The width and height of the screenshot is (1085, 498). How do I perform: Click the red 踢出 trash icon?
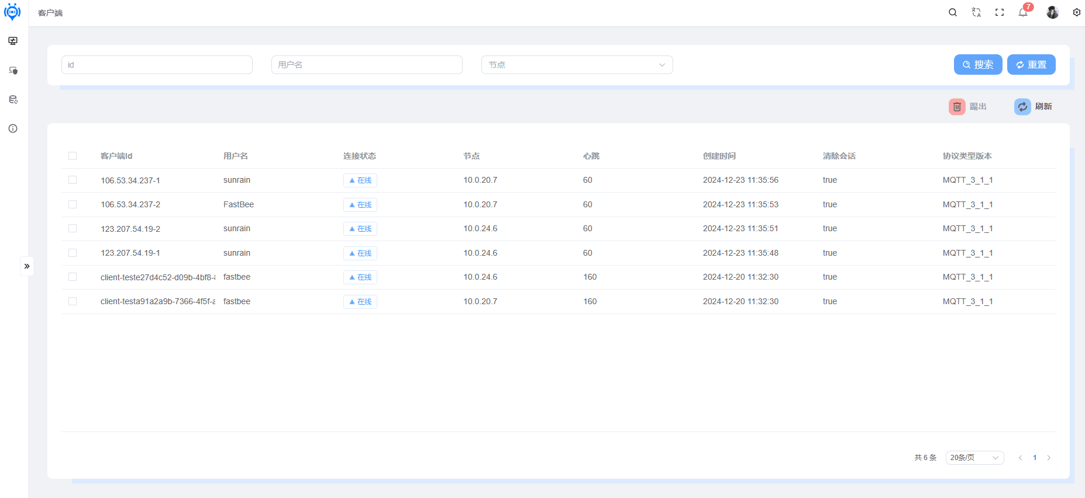957,107
